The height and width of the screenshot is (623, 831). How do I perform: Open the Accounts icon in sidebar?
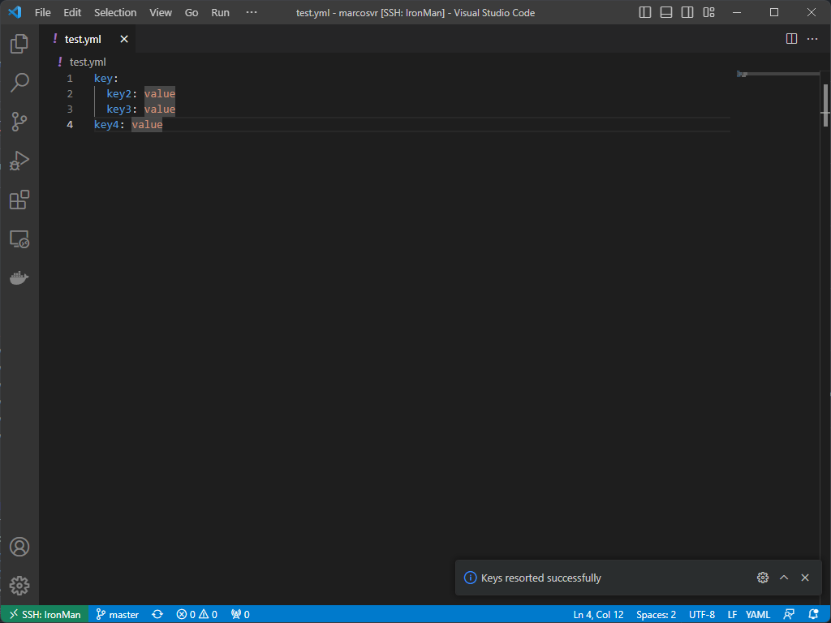[19, 547]
